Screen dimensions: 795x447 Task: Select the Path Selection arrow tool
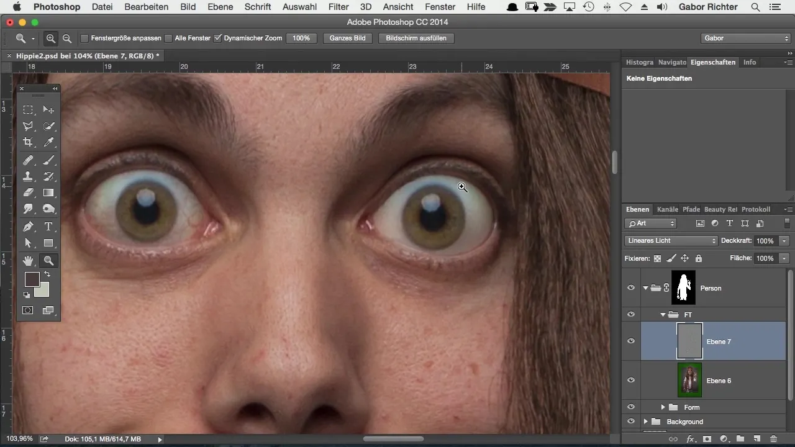(x=28, y=243)
